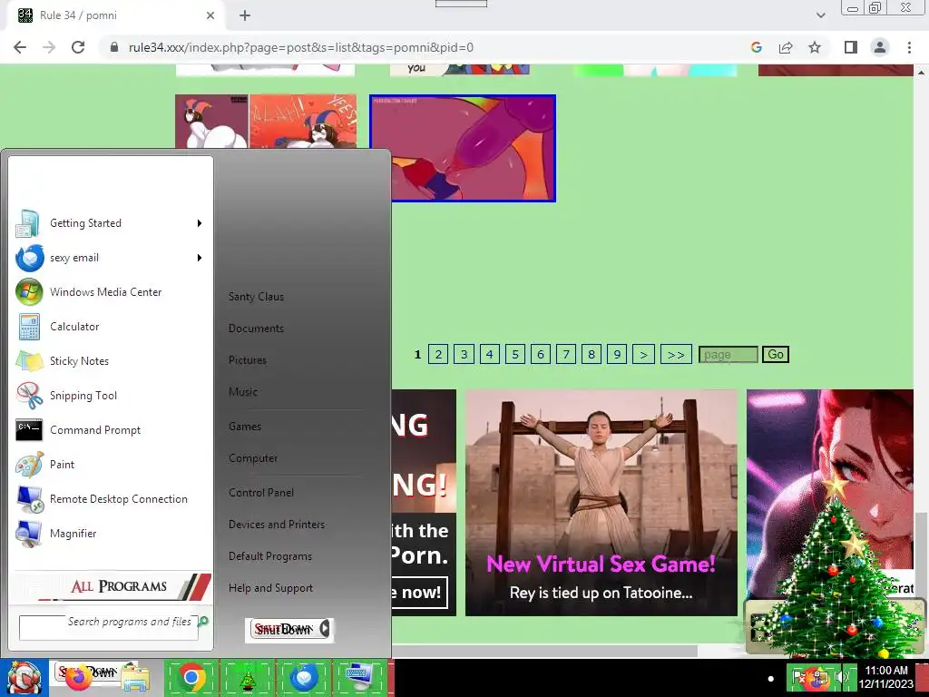Expand the Shut Down options arrow
Screen dimensions: 929x697
324,629
